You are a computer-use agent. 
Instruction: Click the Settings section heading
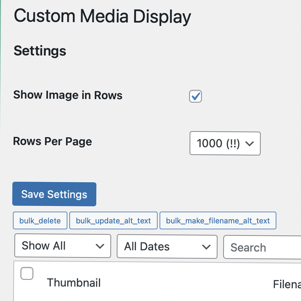click(40, 51)
